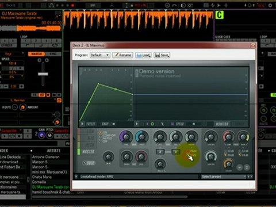Image resolution: width=276 pixels, height=207 pixels.
Task: Select the MASTER band tab
Action: [x=88, y=152]
